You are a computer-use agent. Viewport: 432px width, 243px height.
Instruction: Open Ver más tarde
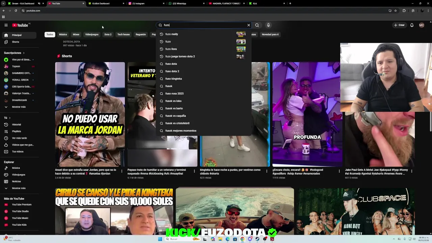pos(20,138)
